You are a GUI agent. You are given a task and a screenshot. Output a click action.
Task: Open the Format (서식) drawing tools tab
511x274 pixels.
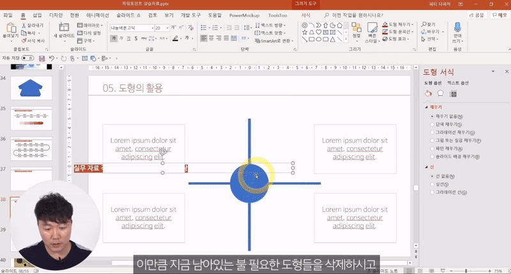[306, 15]
